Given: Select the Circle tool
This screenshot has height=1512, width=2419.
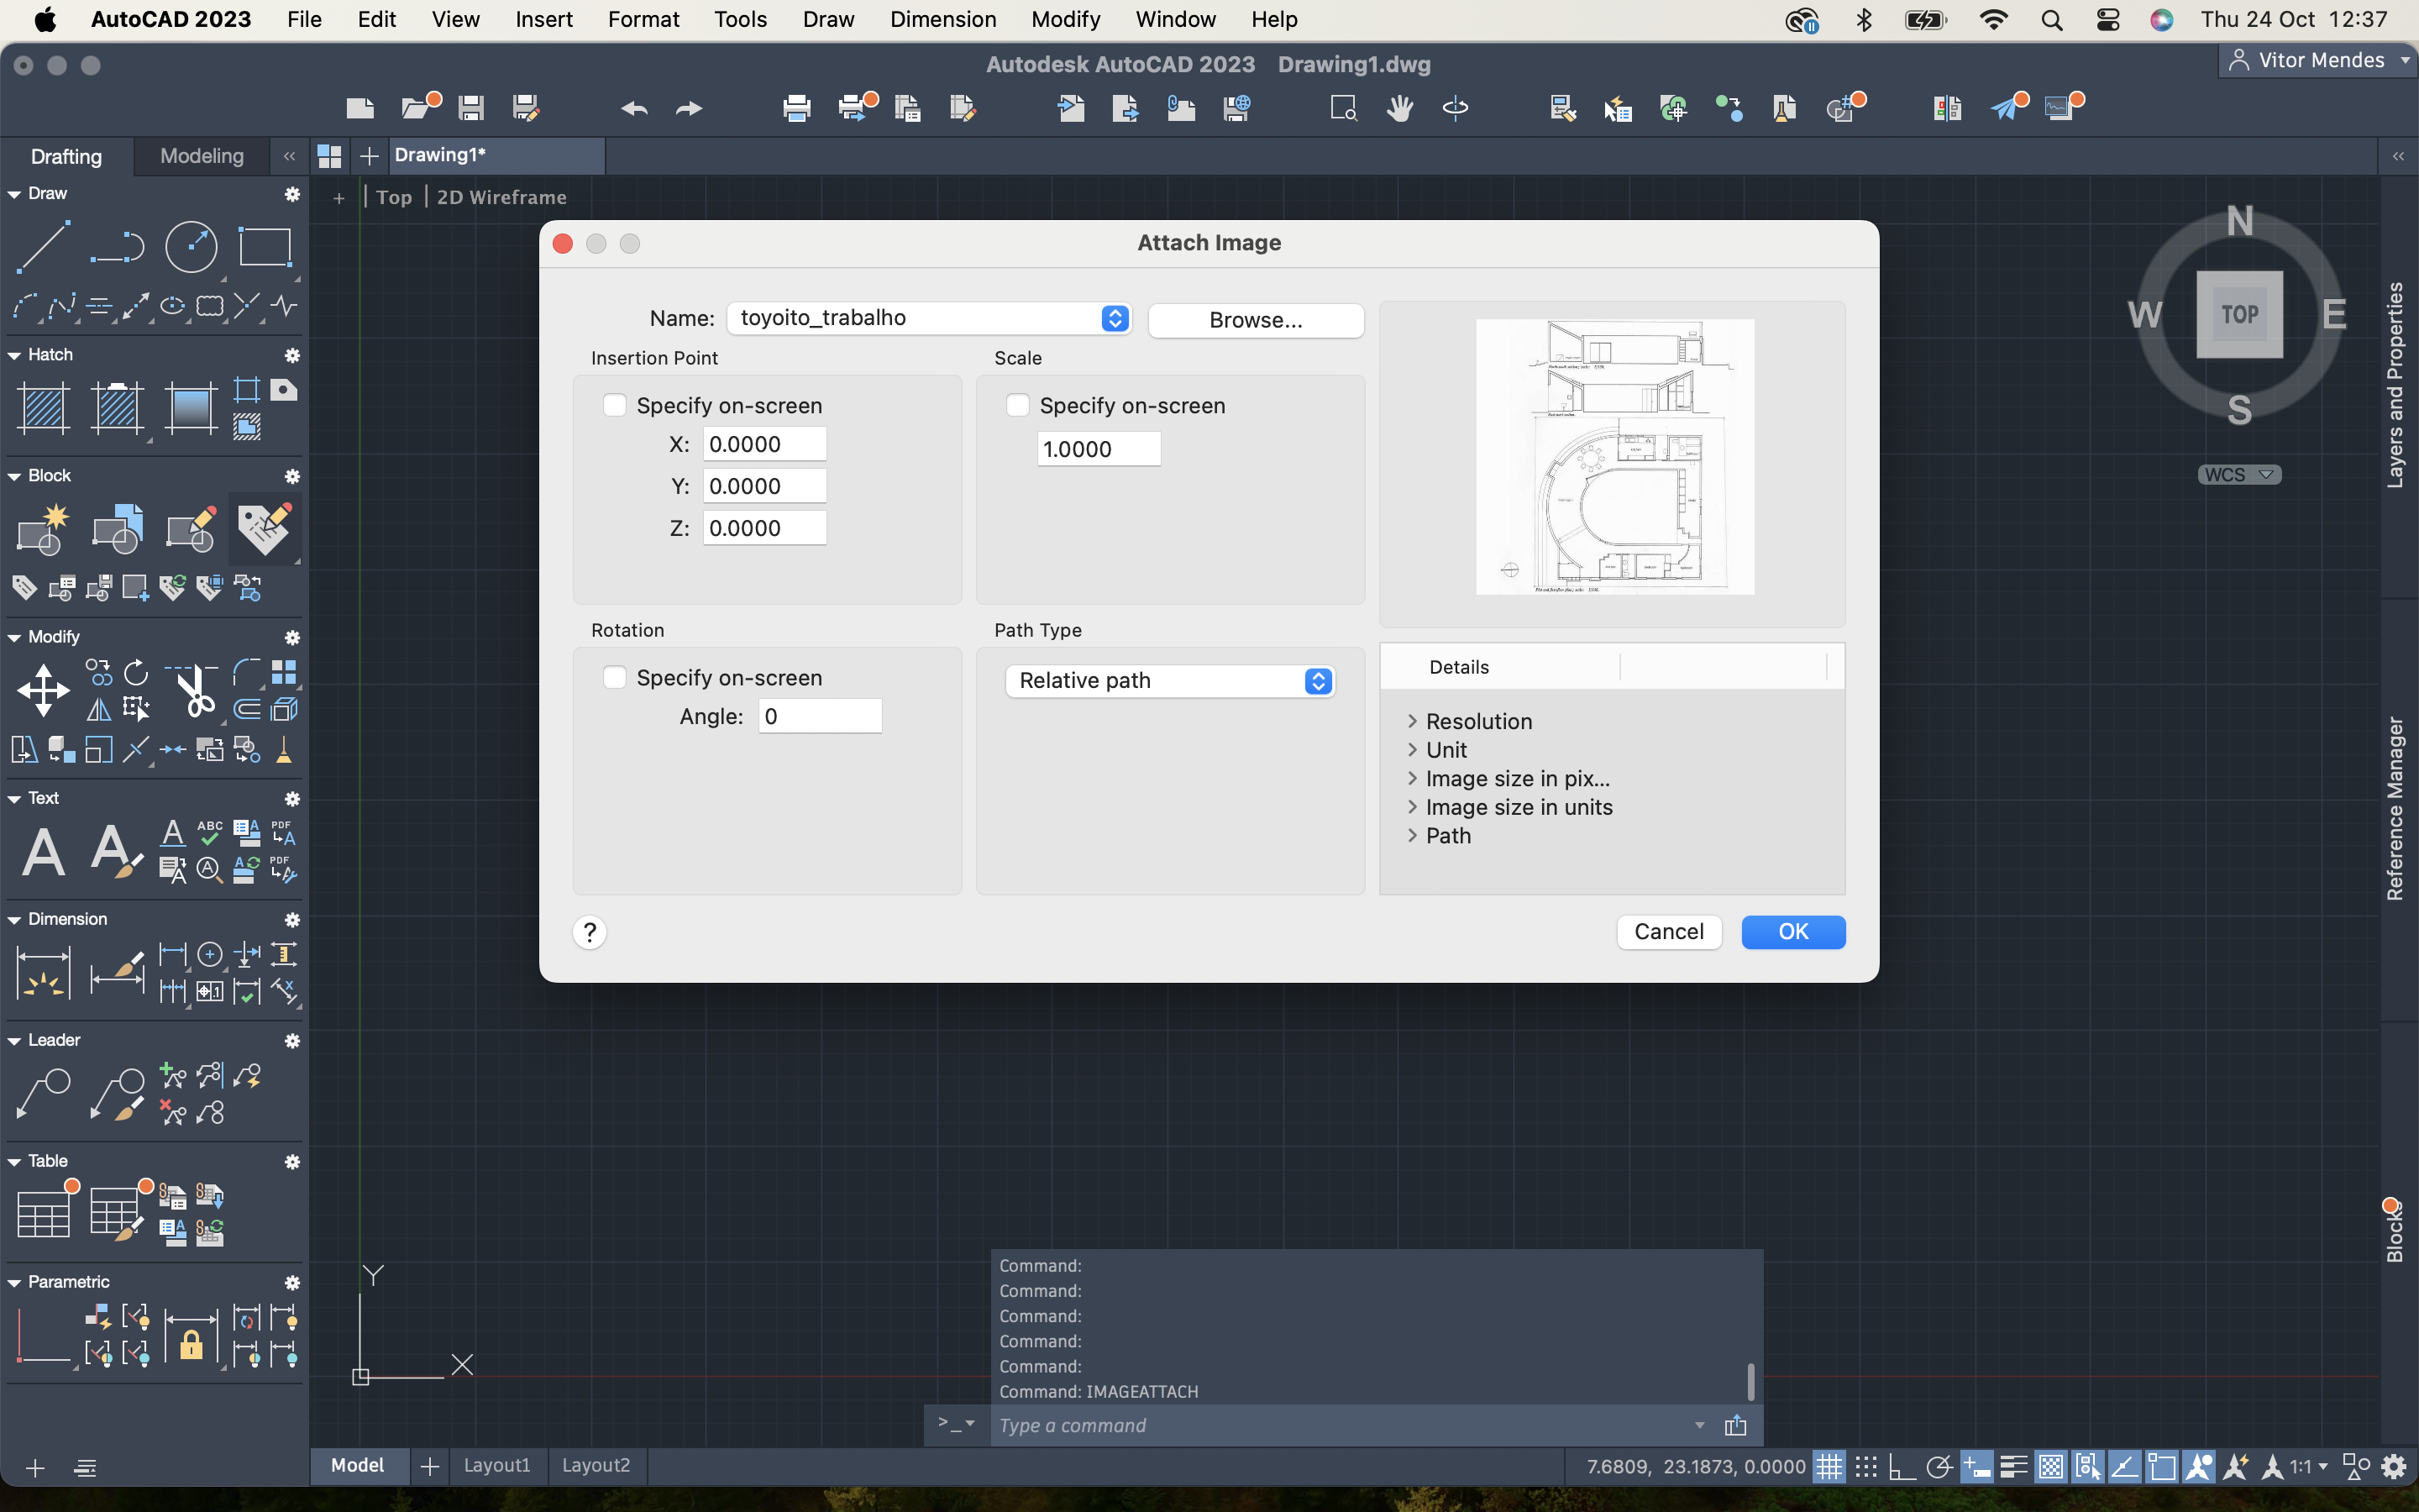Looking at the screenshot, I should pyautogui.click(x=191, y=245).
